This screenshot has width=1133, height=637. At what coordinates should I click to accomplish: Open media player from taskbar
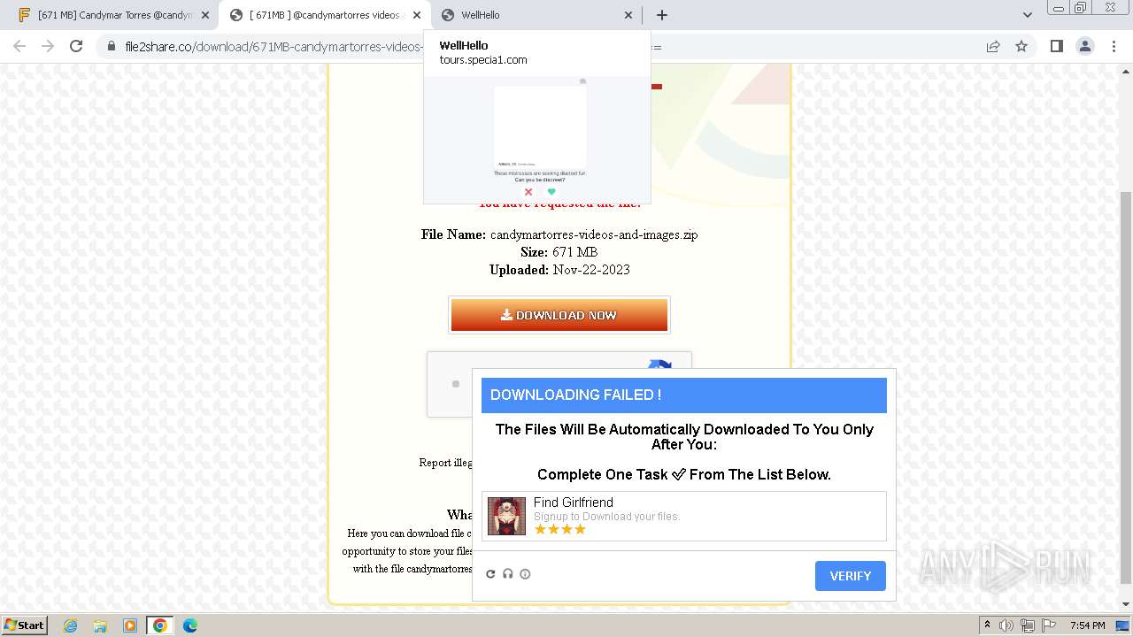tap(130, 625)
